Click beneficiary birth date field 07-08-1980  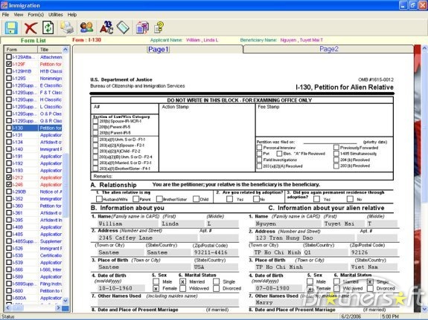coord(278,288)
